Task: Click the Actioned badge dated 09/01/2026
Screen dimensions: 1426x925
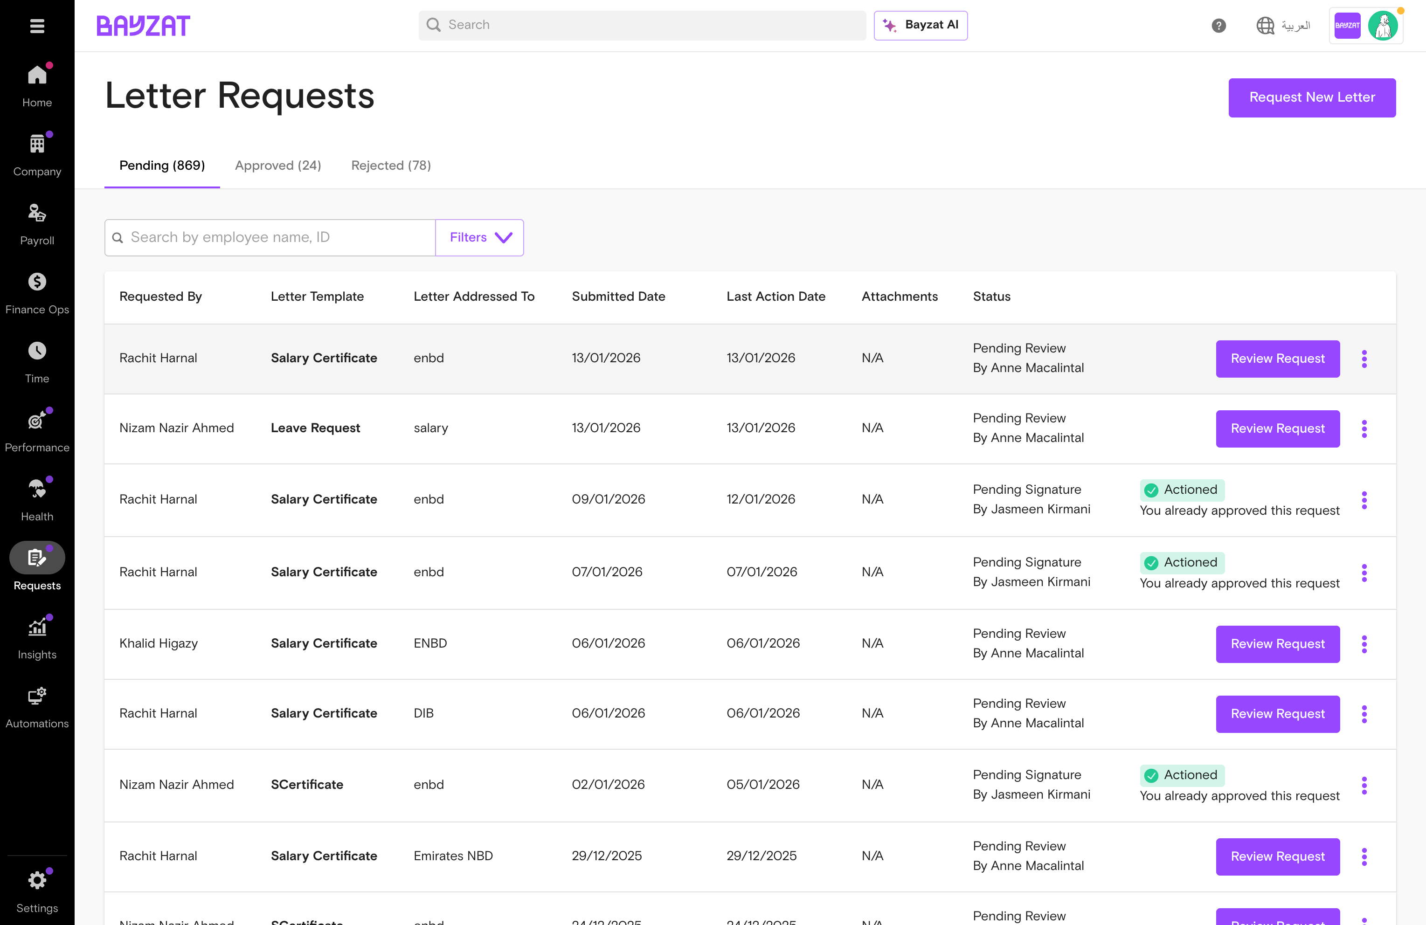Action: [x=1182, y=490]
